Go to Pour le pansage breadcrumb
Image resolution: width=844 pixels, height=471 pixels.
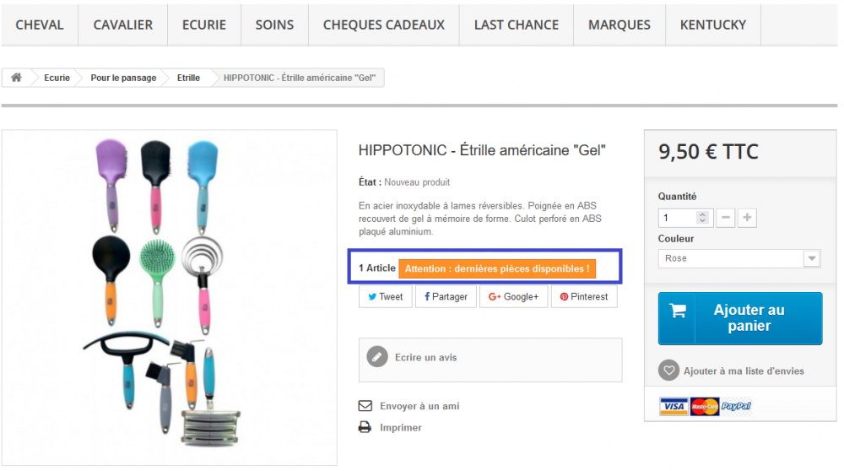point(123,78)
